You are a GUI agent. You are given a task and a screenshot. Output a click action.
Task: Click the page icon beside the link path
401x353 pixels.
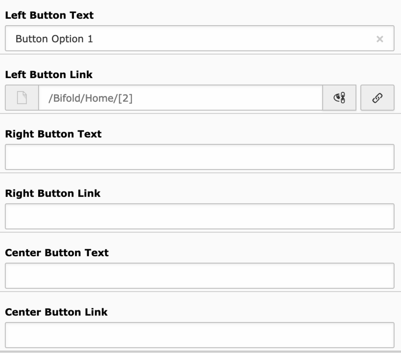point(22,98)
